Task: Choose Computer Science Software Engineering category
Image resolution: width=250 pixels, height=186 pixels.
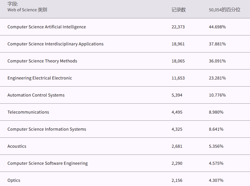Action: pos(48,163)
